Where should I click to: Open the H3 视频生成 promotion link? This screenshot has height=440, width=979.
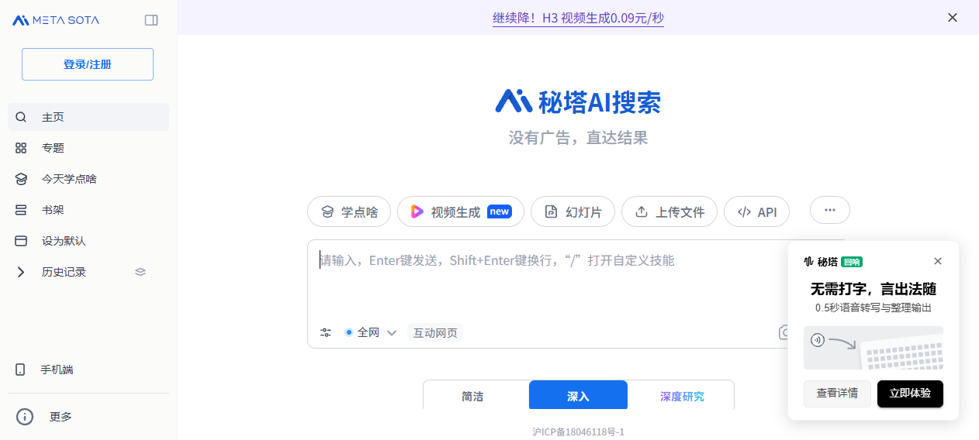pos(578,17)
